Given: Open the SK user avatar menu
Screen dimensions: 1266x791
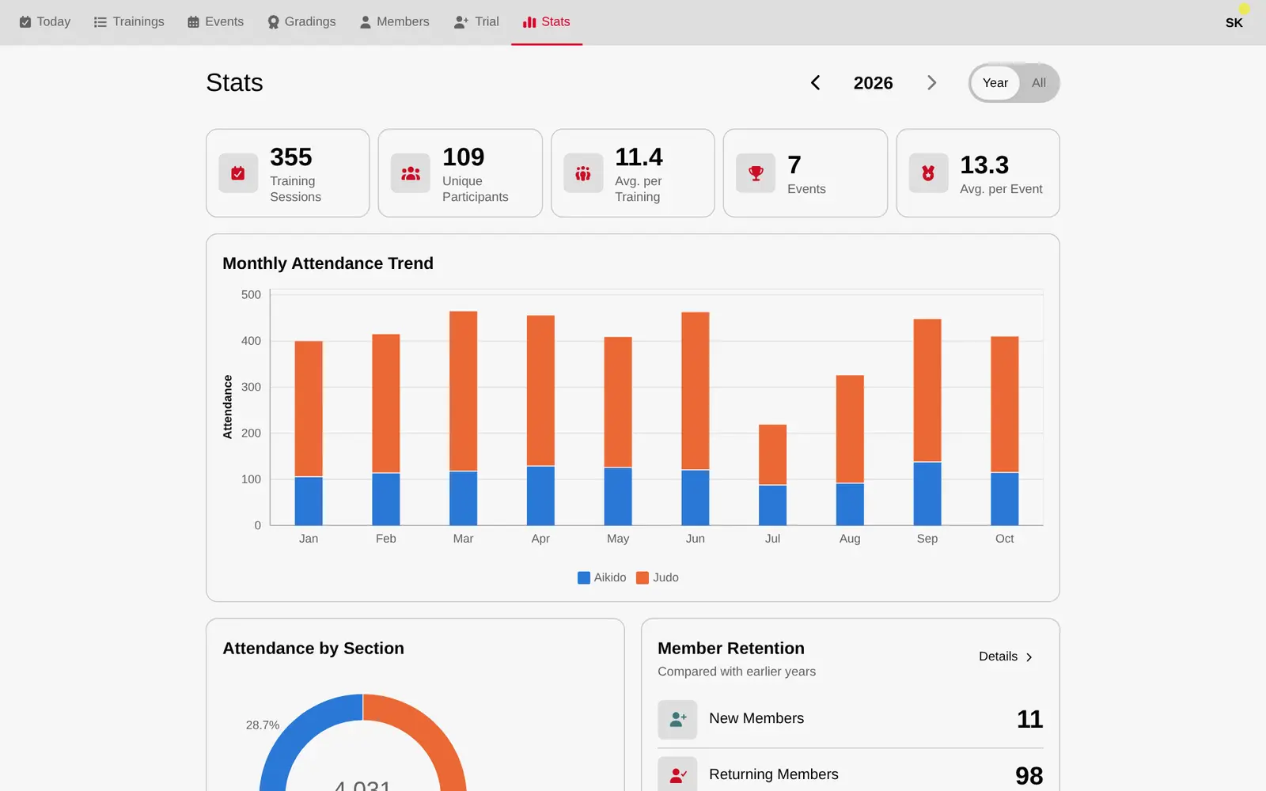Looking at the screenshot, I should [x=1234, y=22].
